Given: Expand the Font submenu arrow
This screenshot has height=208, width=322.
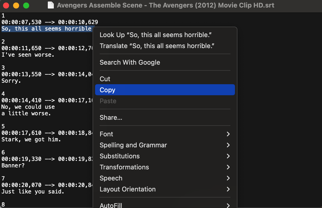Looking at the screenshot, I should pos(228,134).
